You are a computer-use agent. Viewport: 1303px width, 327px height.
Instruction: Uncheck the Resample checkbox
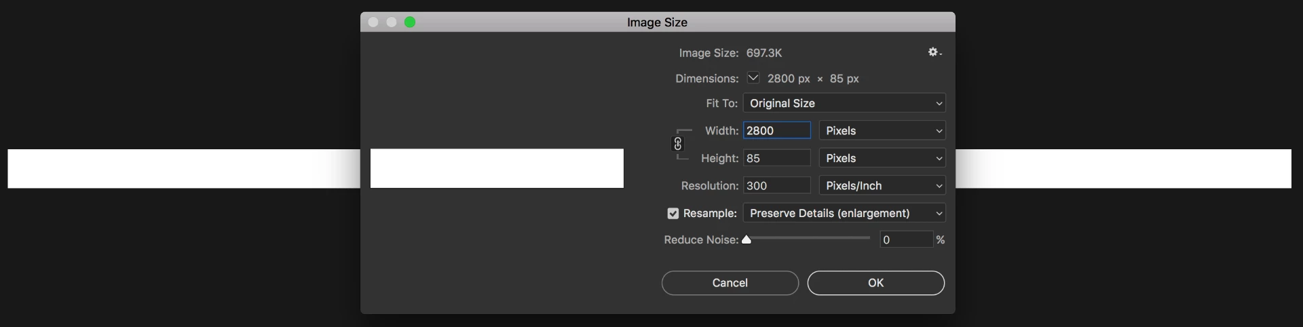point(673,213)
